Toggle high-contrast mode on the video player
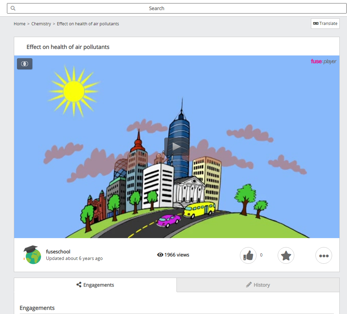347x314 pixels. (x=25, y=64)
